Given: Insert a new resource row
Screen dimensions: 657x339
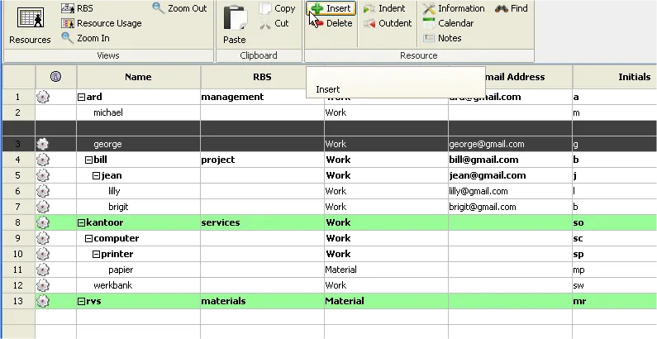Looking at the screenshot, I should point(331,8).
